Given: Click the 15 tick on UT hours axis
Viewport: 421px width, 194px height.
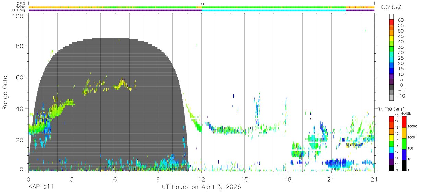Looking at the screenshot, I should point(244,179).
